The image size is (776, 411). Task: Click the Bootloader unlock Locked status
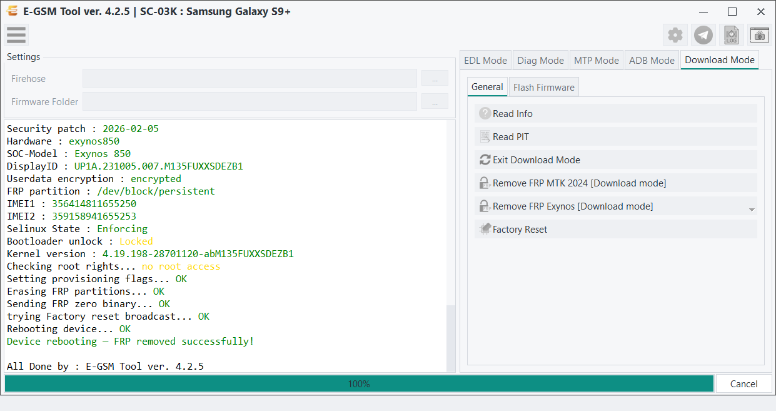point(136,241)
